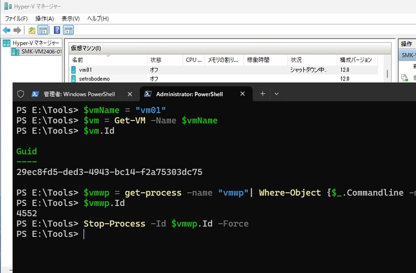Select the setrobodemo virtual machine row
This screenshot has width=416, height=273.
point(223,79)
